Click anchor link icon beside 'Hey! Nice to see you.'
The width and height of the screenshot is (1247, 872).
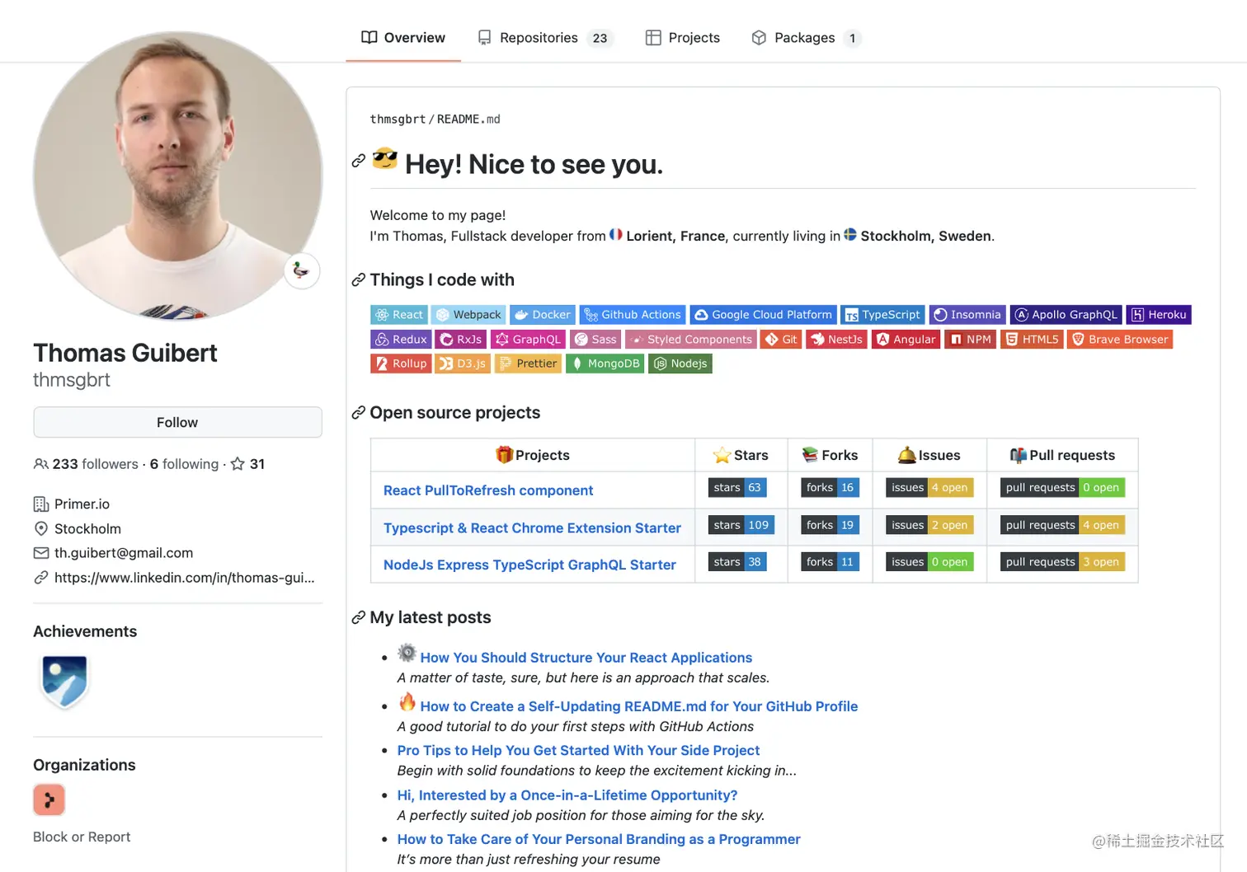tap(359, 161)
